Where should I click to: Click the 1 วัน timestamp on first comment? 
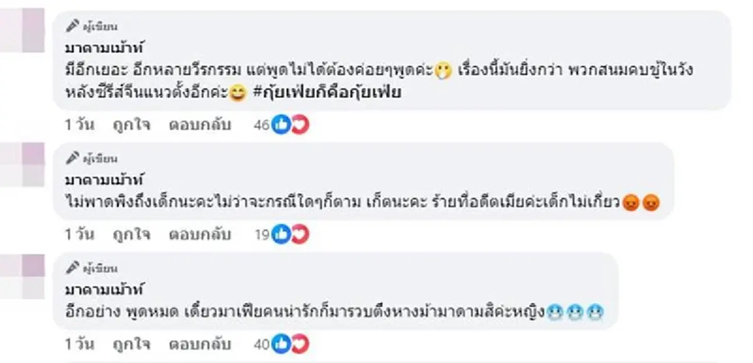point(78,125)
